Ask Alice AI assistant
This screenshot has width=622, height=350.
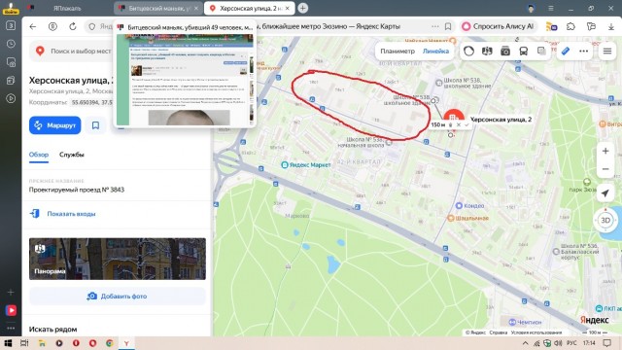(498, 26)
